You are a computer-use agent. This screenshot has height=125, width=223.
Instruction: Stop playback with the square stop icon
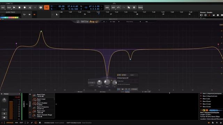pyautogui.click(x=20, y=8)
